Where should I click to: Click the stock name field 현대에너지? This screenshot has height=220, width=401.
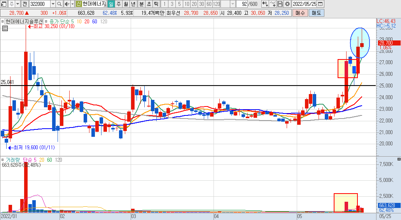point(94,4)
